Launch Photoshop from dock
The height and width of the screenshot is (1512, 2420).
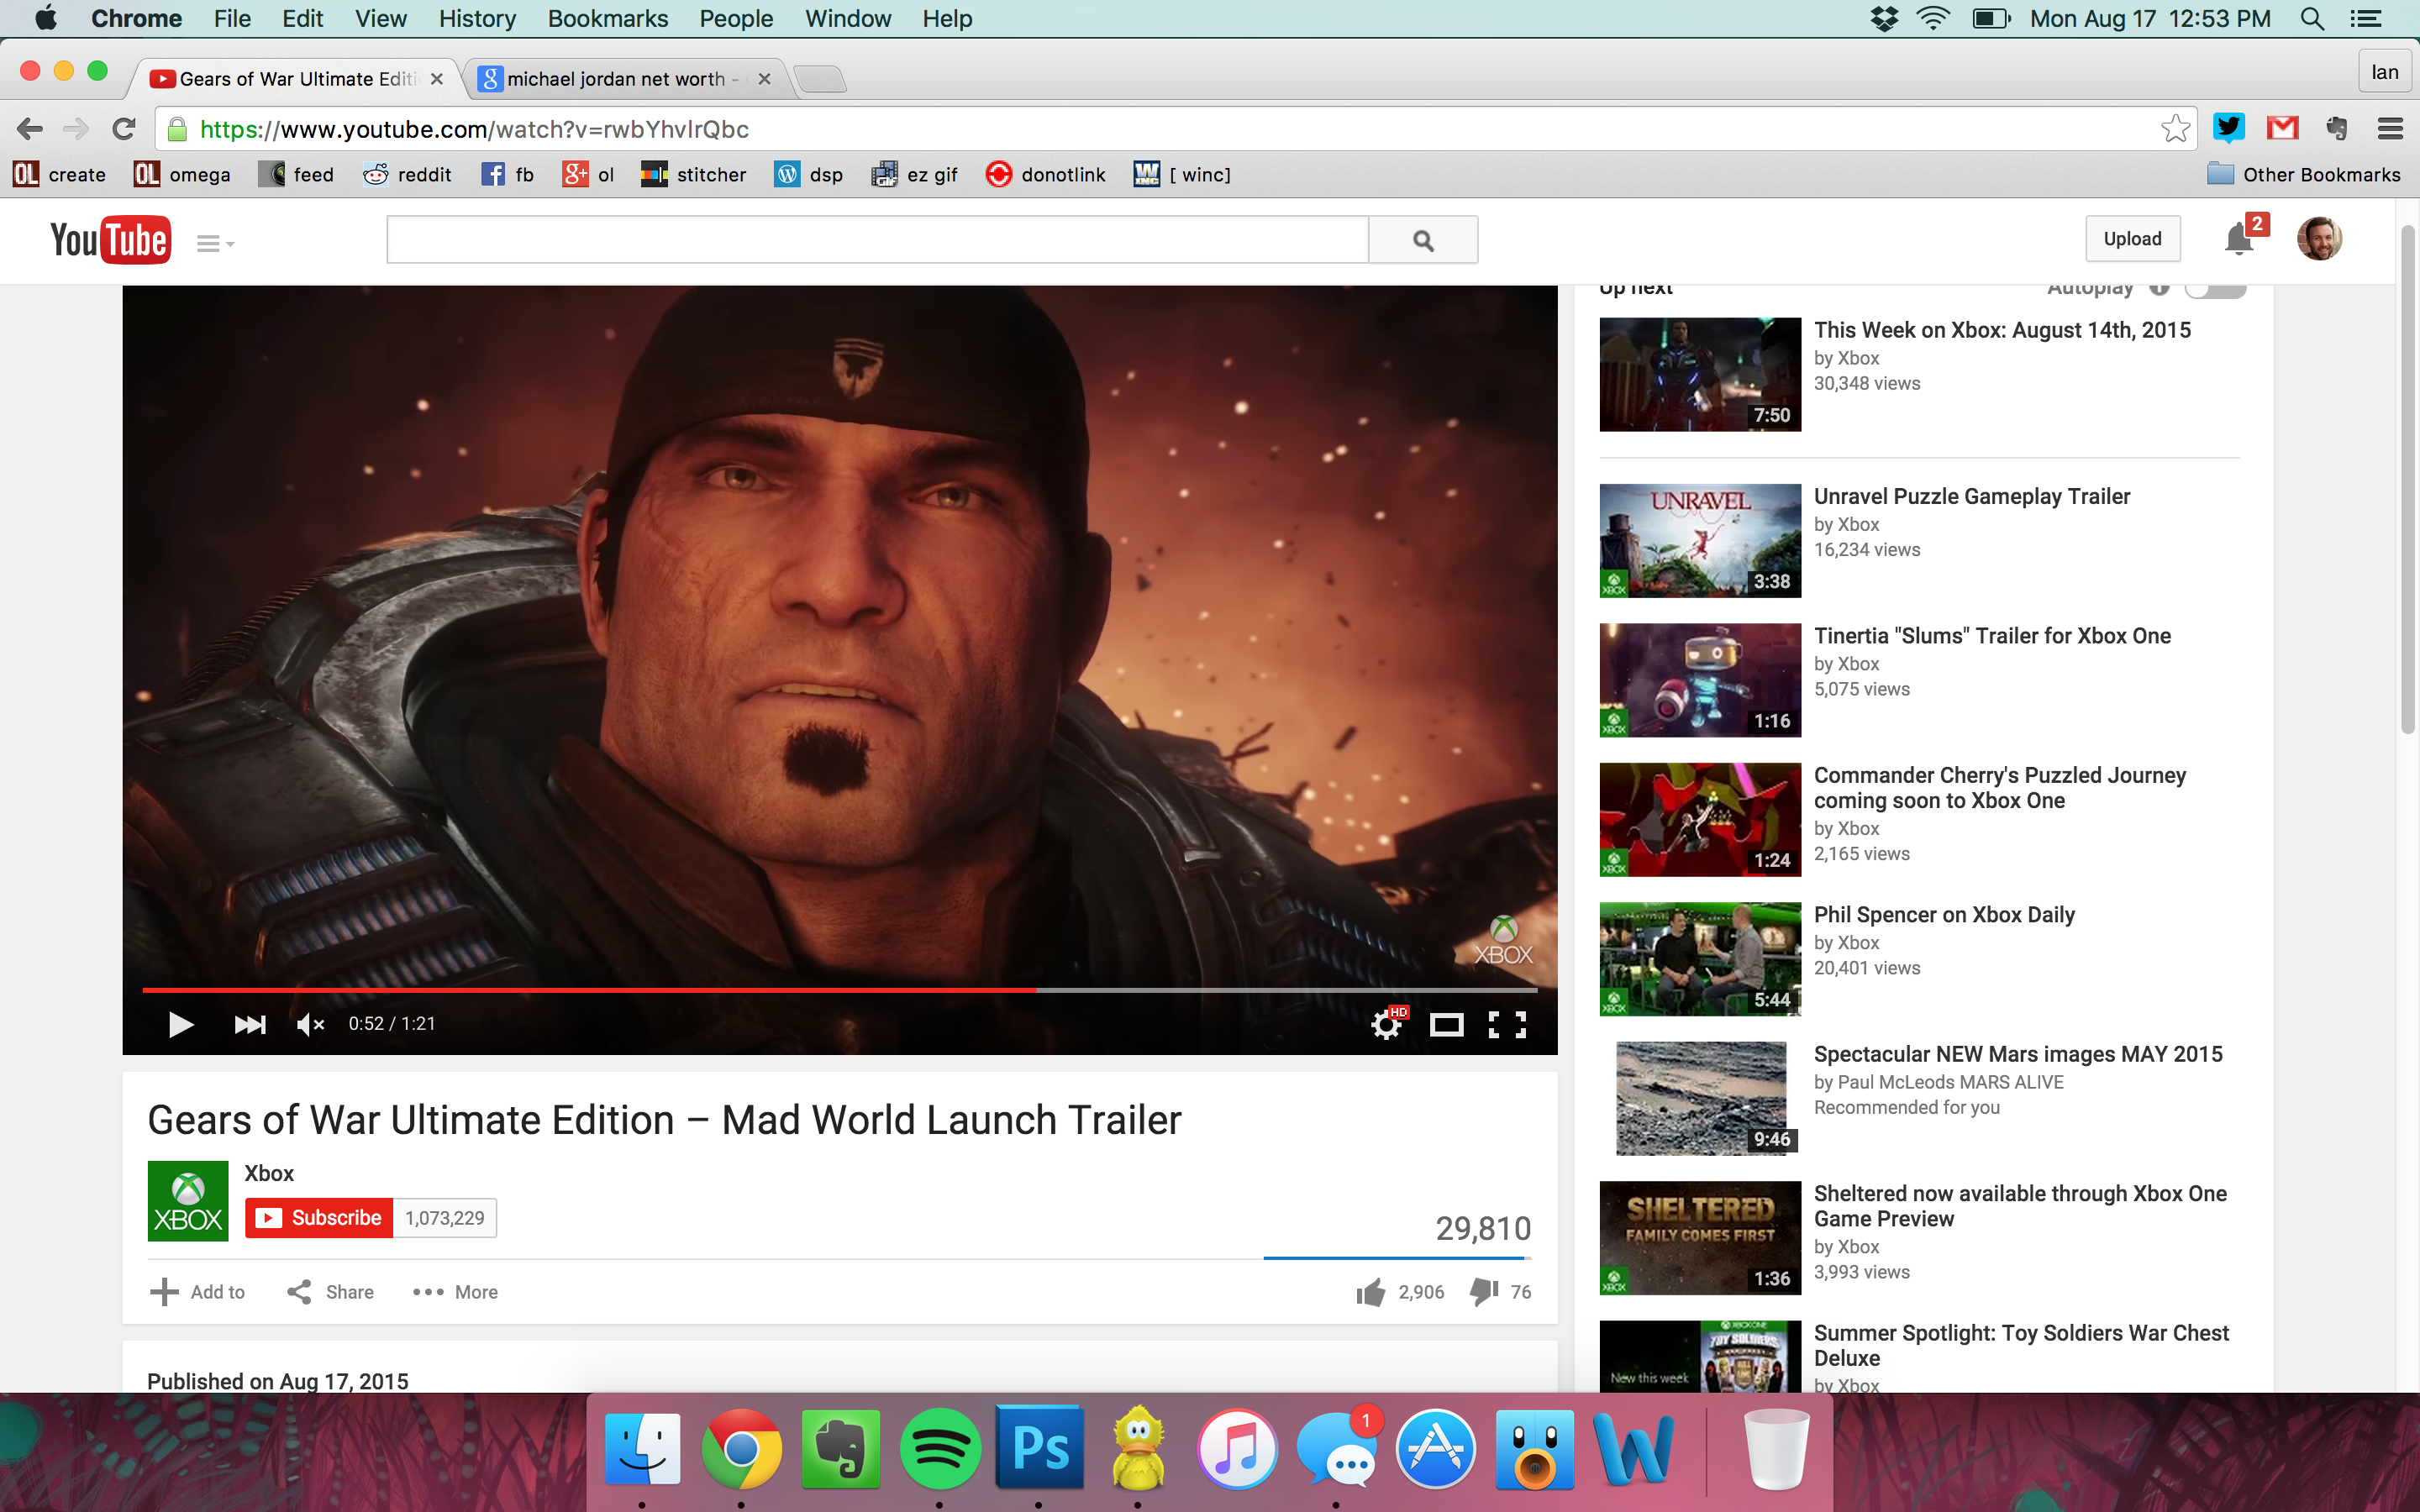pos(1039,1447)
